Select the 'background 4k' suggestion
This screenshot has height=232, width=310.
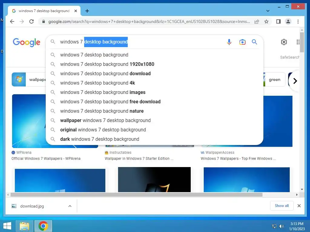[154, 83]
